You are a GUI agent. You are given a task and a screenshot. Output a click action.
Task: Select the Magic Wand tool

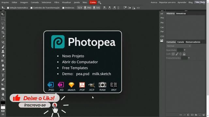coord(3,28)
